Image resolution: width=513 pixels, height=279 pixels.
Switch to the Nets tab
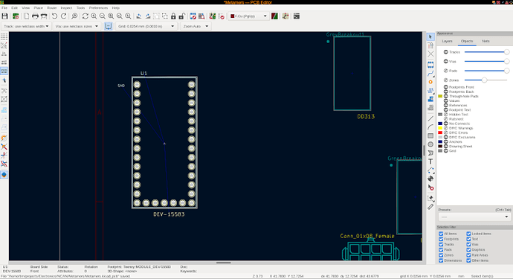pyautogui.click(x=485, y=41)
